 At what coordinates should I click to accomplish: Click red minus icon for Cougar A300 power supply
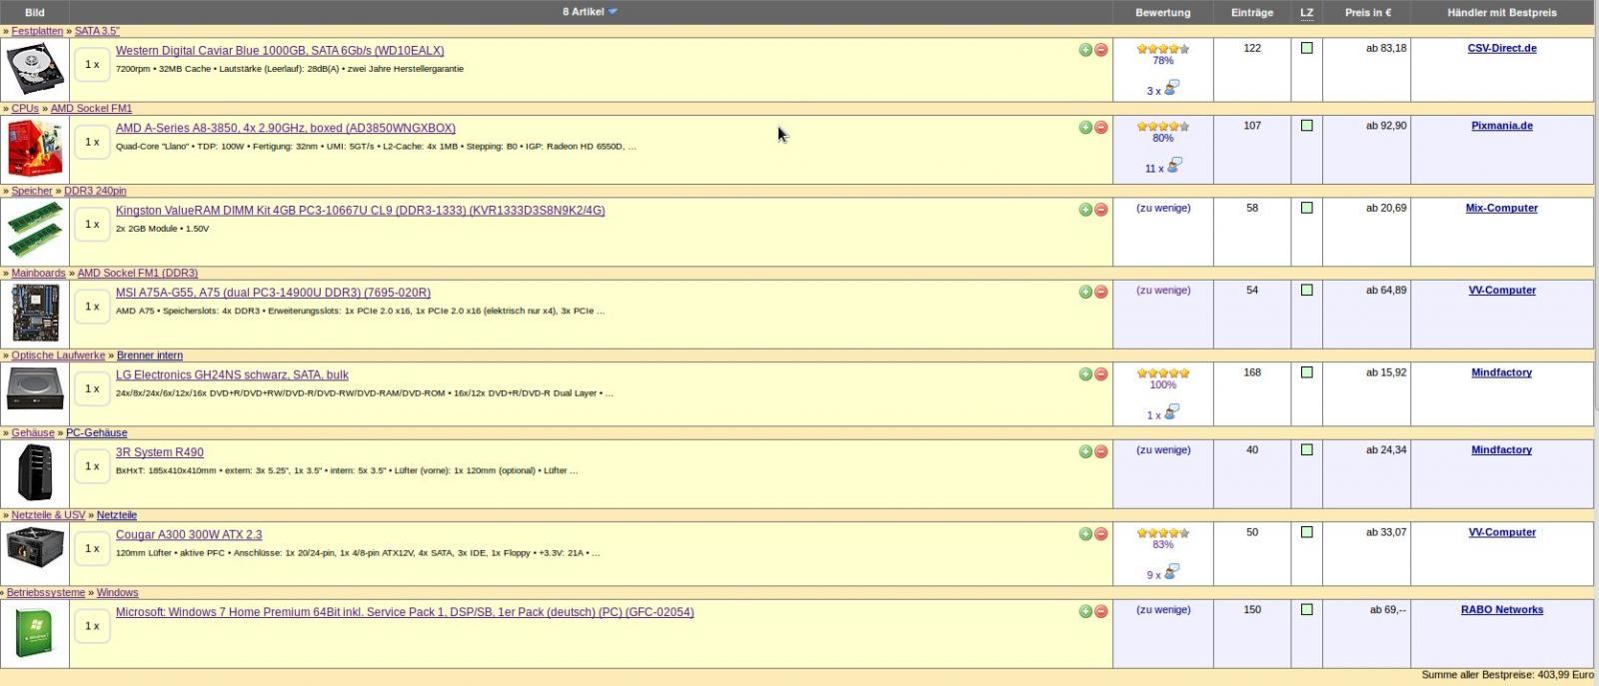coord(1100,534)
